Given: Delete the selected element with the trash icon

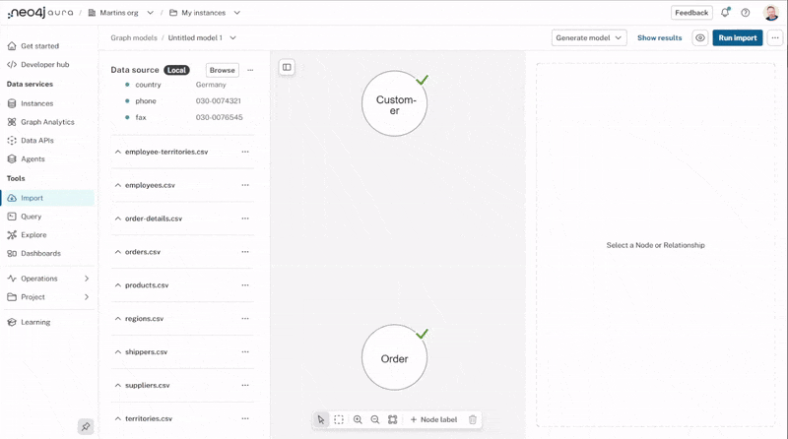Looking at the screenshot, I should click(x=473, y=419).
